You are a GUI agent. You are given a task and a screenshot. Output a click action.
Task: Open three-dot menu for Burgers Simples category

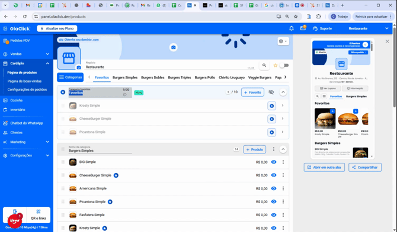point(273,149)
